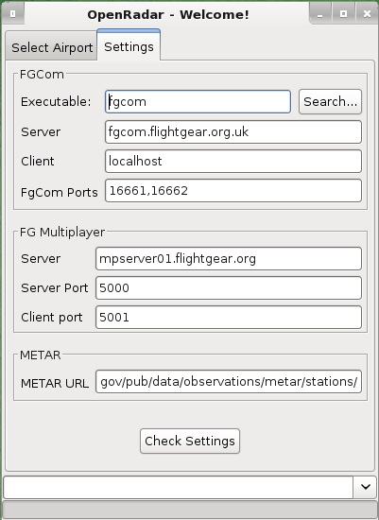Close the OpenRadar window
The width and height of the screenshot is (379, 520).
click(367, 14)
